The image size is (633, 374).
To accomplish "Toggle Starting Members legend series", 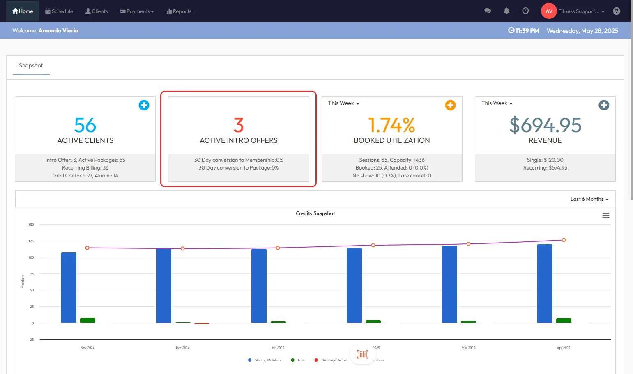I will point(267,360).
